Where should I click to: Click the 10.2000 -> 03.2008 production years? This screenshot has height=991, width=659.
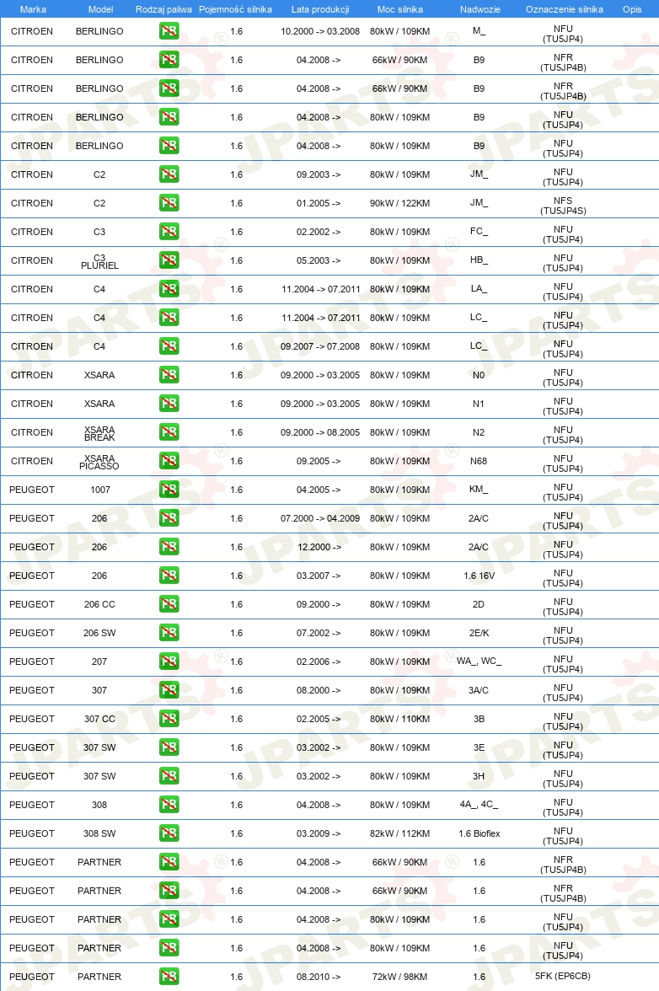click(x=320, y=31)
